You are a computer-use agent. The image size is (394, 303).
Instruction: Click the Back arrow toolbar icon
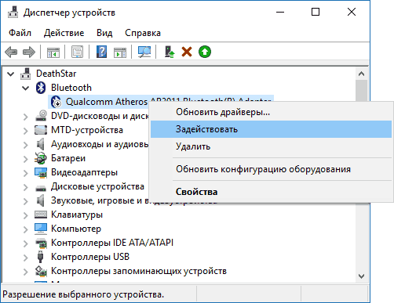[11, 52]
